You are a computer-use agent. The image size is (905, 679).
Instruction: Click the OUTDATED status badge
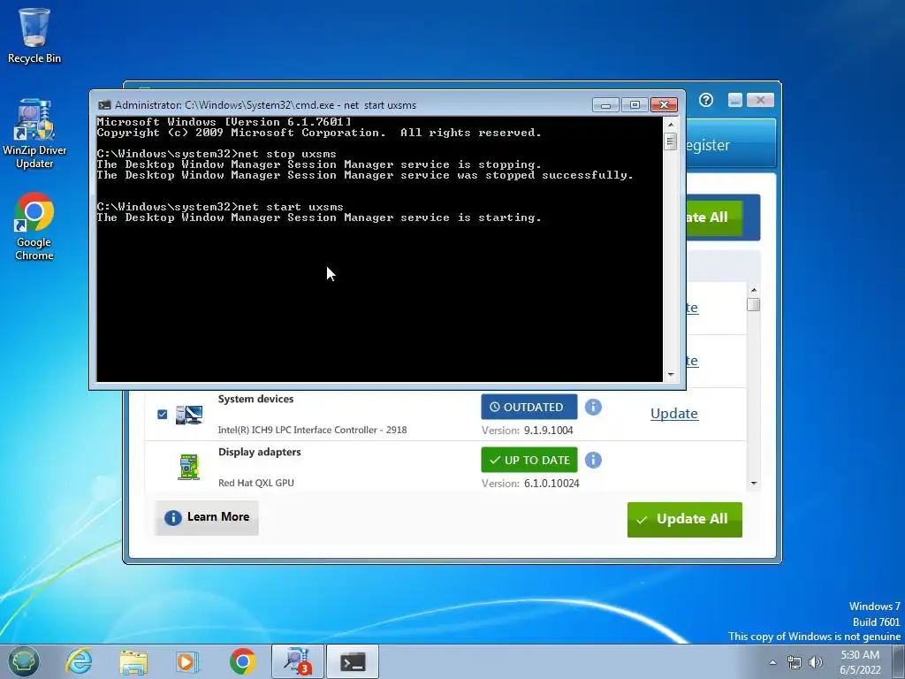coord(529,407)
